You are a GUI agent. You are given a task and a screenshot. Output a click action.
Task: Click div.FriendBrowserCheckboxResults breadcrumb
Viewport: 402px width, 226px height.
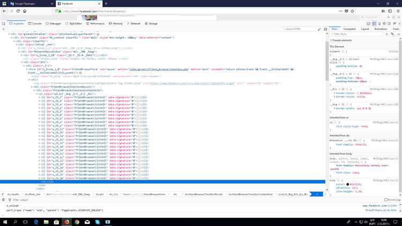point(204,194)
